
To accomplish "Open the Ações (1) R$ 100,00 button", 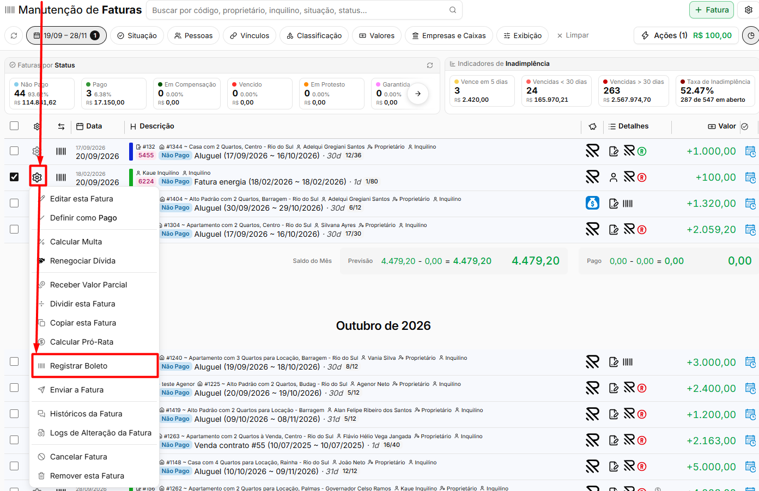I will (x=686, y=35).
